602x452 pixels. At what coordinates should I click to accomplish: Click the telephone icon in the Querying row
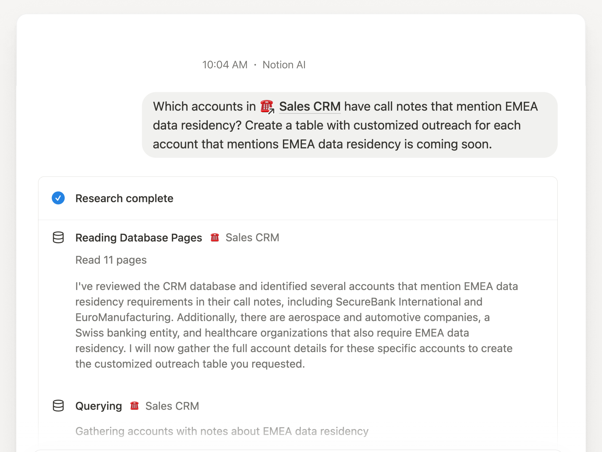pos(134,406)
